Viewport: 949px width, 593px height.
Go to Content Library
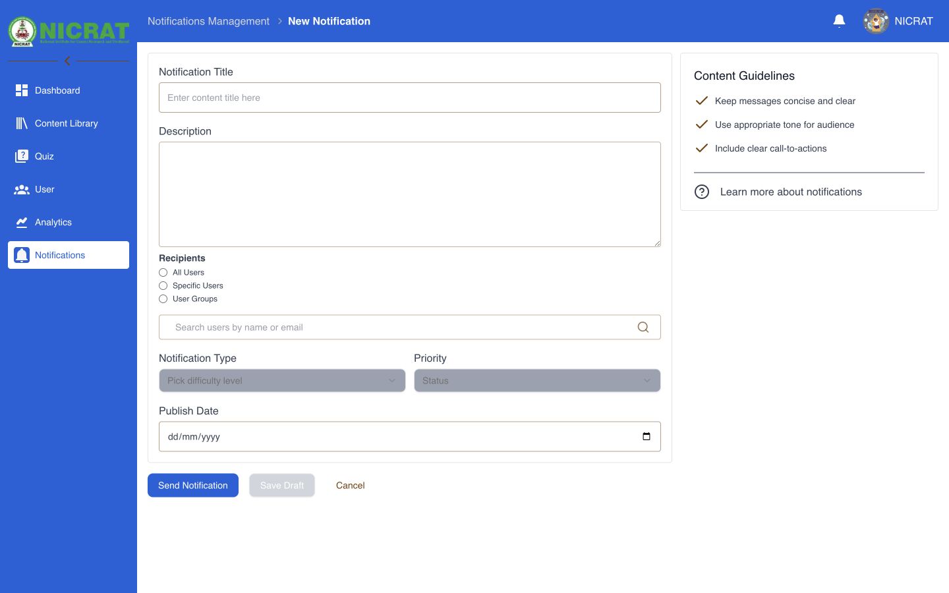[x=69, y=123]
